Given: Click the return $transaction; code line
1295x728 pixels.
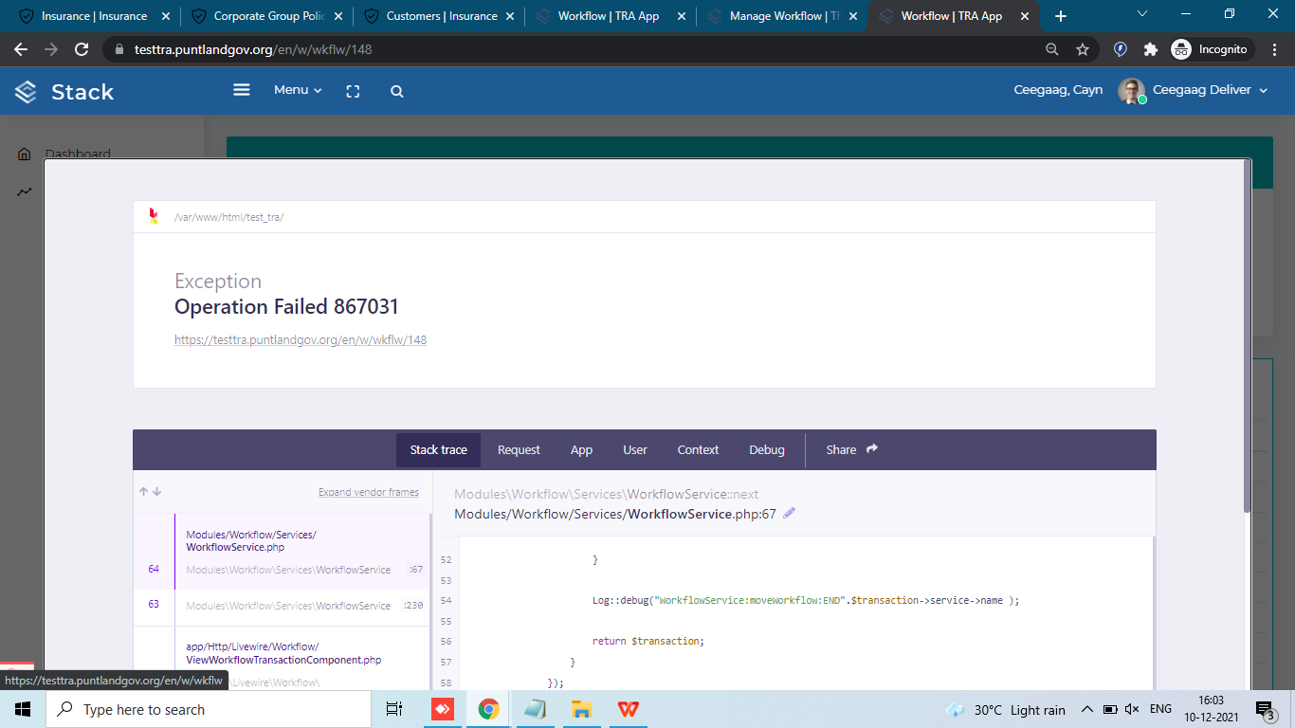Looking at the screenshot, I should tap(648, 641).
